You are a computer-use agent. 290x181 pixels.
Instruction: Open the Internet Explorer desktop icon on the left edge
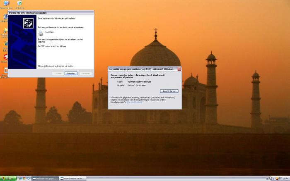click(6, 44)
